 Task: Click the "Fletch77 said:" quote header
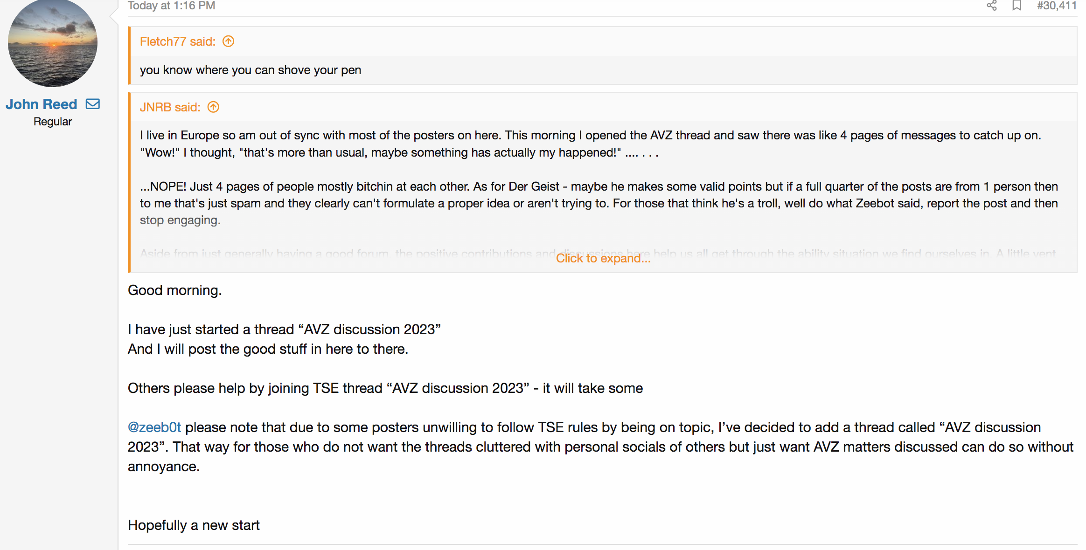[177, 41]
